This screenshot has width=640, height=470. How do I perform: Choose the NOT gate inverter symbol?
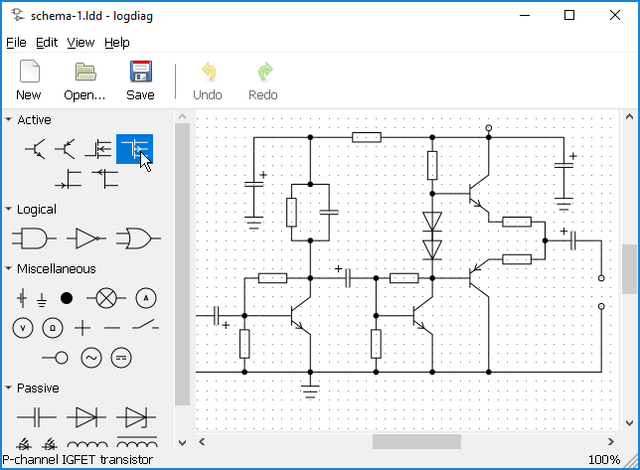click(x=85, y=238)
